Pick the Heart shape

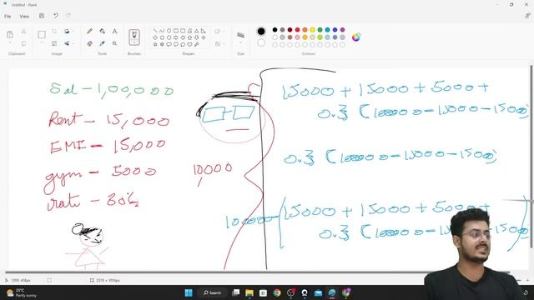click(x=189, y=44)
